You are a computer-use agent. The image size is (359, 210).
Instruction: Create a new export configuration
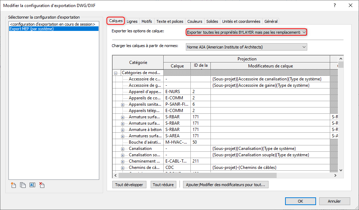point(14,185)
